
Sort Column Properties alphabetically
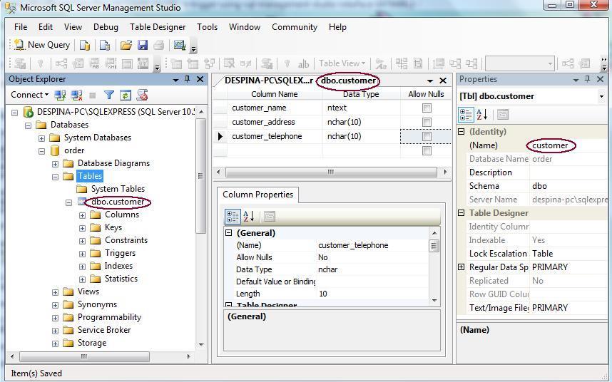[x=249, y=217]
